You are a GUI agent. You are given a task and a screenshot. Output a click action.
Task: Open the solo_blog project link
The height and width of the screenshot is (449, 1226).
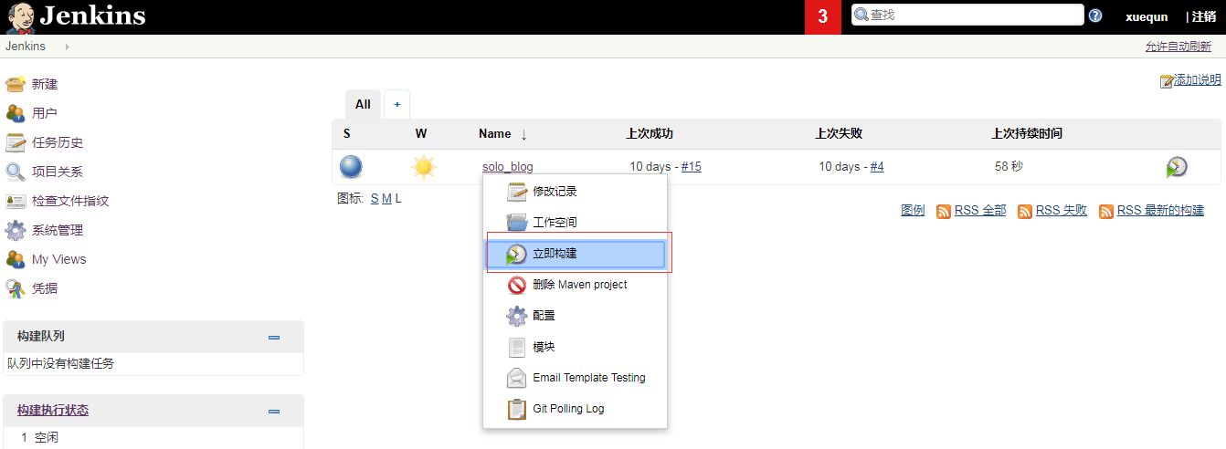(x=508, y=167)
